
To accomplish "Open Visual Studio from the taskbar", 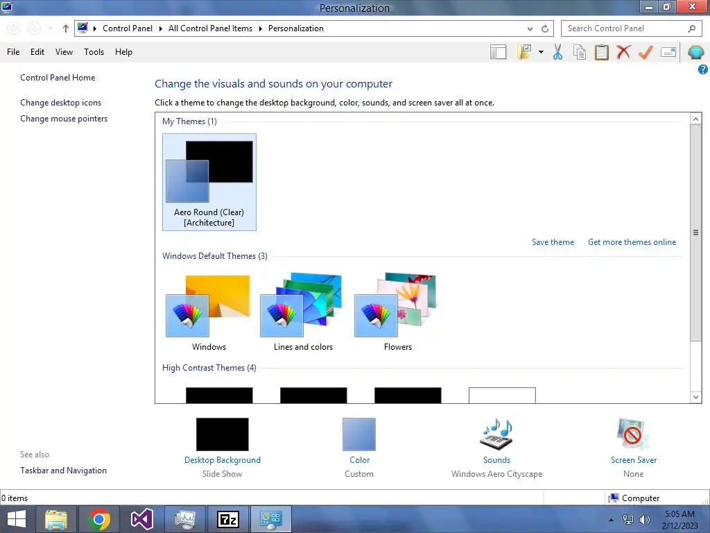I will point(141,519).
